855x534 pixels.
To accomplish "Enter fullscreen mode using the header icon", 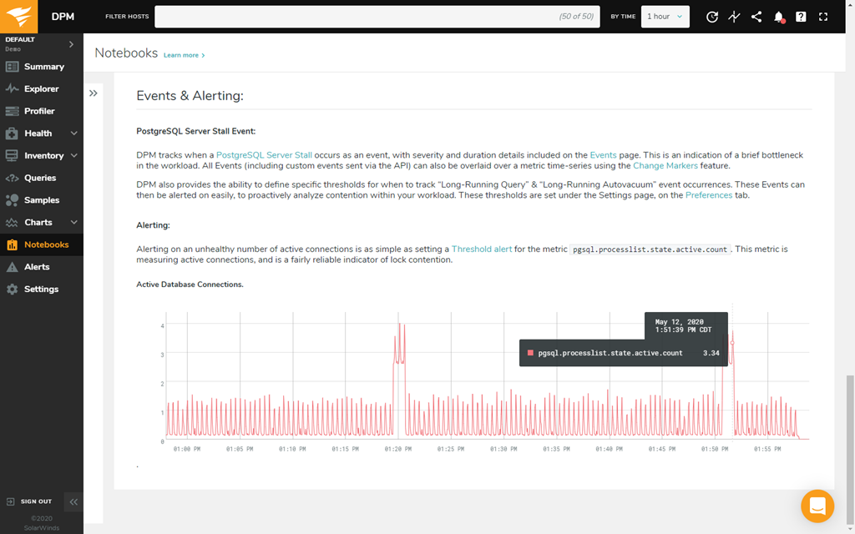I will (823, 17).
